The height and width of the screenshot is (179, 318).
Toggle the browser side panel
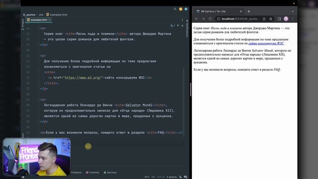[279, 19]
